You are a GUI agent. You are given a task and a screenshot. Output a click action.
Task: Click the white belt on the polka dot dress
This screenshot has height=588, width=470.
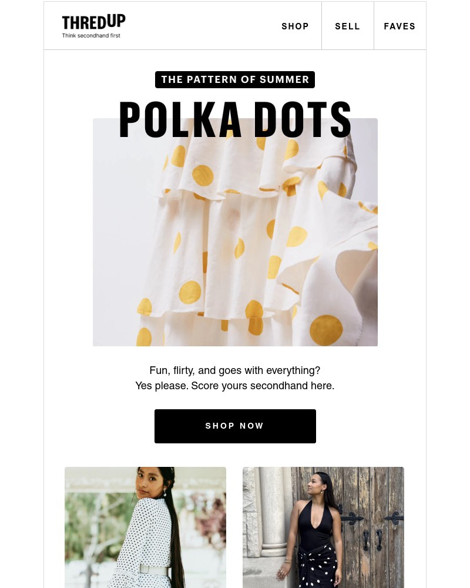point(153,570)
